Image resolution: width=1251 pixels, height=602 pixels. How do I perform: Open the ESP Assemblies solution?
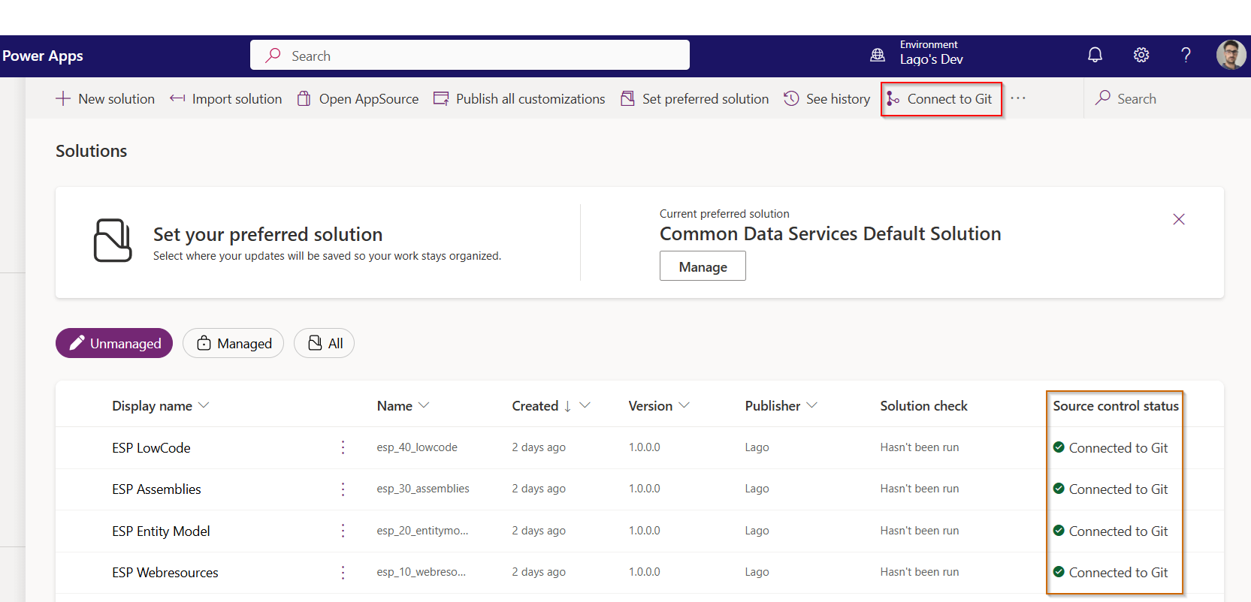156,489
